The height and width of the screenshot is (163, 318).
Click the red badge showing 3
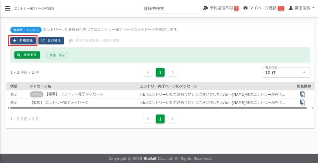236,8
